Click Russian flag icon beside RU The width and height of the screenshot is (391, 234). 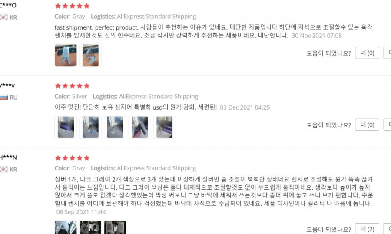click(4, 97)
